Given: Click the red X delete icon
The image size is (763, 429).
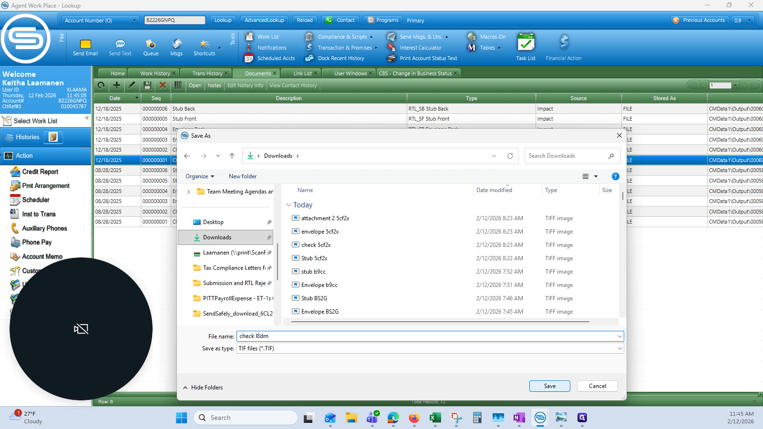Looking at the screenshot, I should tap(163, 85).
